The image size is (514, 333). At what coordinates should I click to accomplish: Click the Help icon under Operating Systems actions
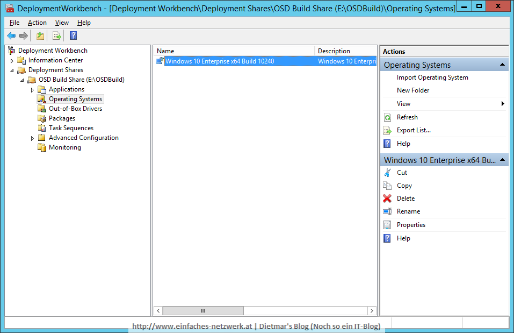(387, 144)
